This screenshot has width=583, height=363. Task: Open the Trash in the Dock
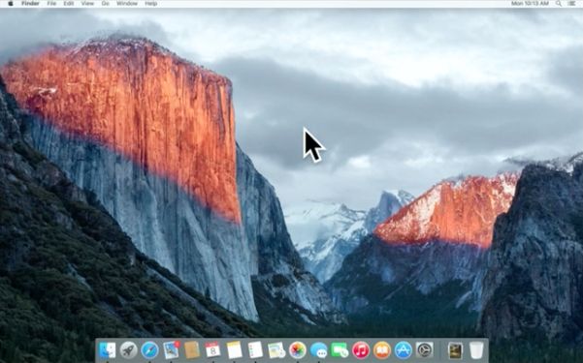(x=476, y=350)
